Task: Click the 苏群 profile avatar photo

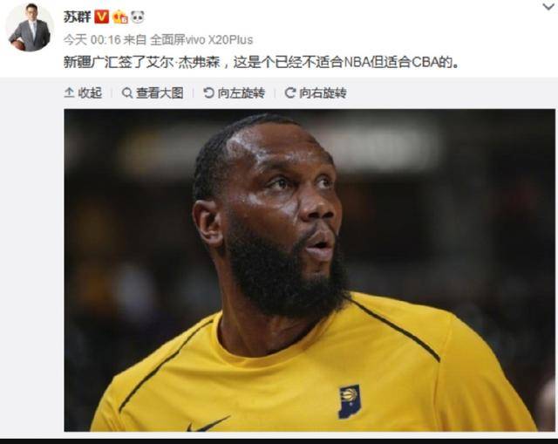Action: [29, 27]
